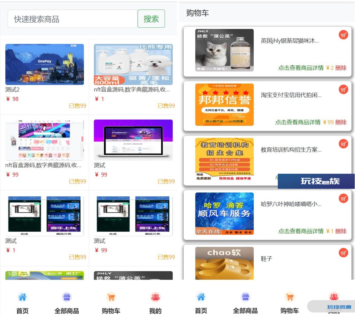The image size is (355, 317).
Task: Open 全部商品 from the cart screen's bottom bar
Action: pos(246,303)
